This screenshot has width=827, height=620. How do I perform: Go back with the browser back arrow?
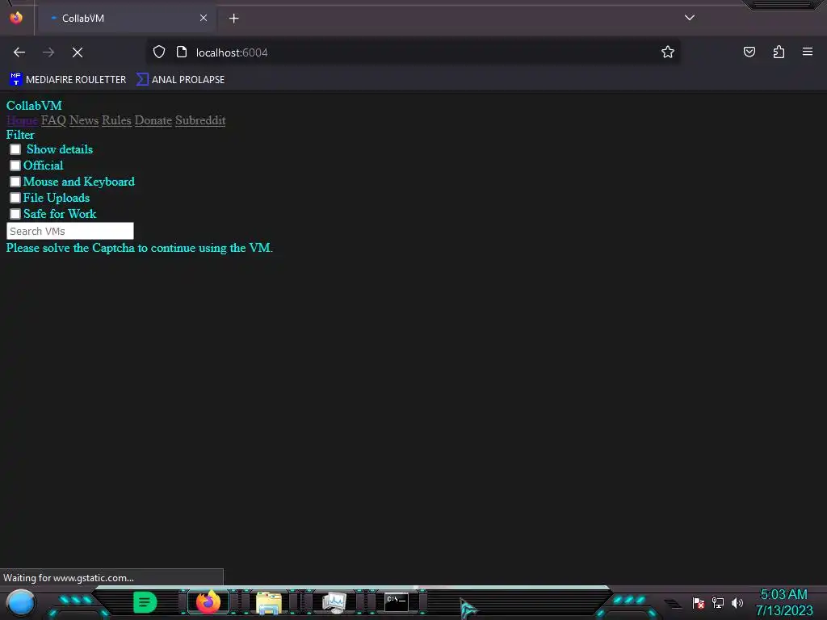pos(19,52)
